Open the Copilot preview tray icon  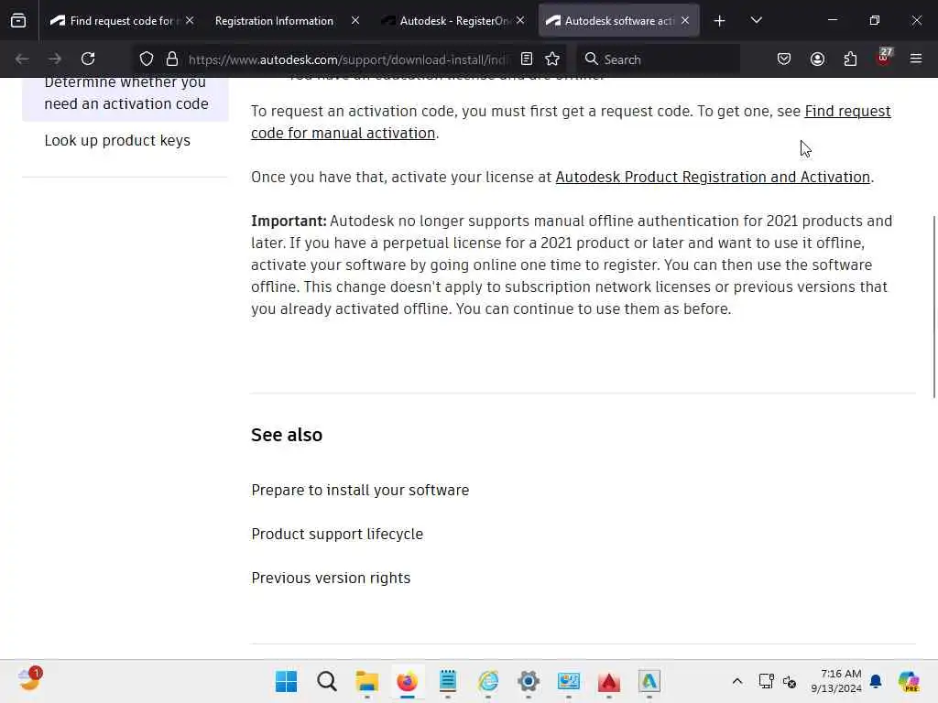point(910,681)
